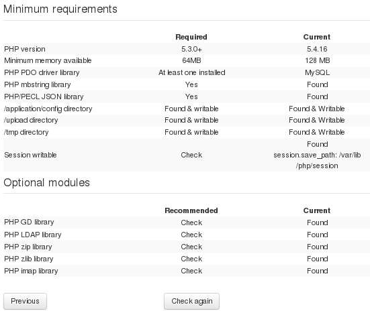The image size is (370, 317).
Task: Click Found status for mbstring library
Action: (x=318, y=84)
